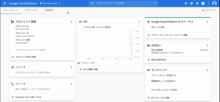Image resolution: width=220 pixels, height=102 pixels.
Task: Click VND ₫0.00 estimated charges value
Action: 204,50
